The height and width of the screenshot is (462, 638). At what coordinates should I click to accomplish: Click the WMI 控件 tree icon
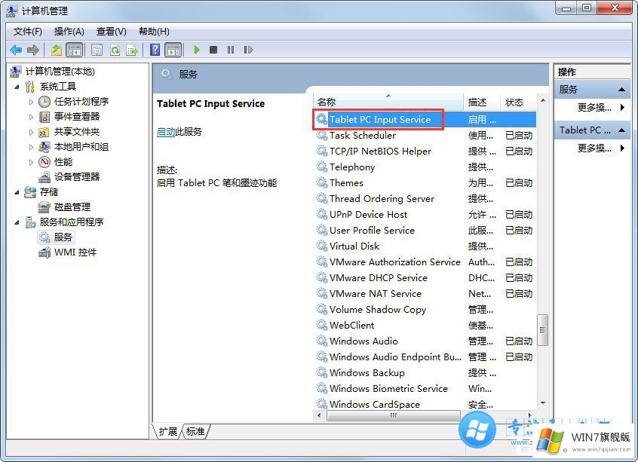(44, 252)
